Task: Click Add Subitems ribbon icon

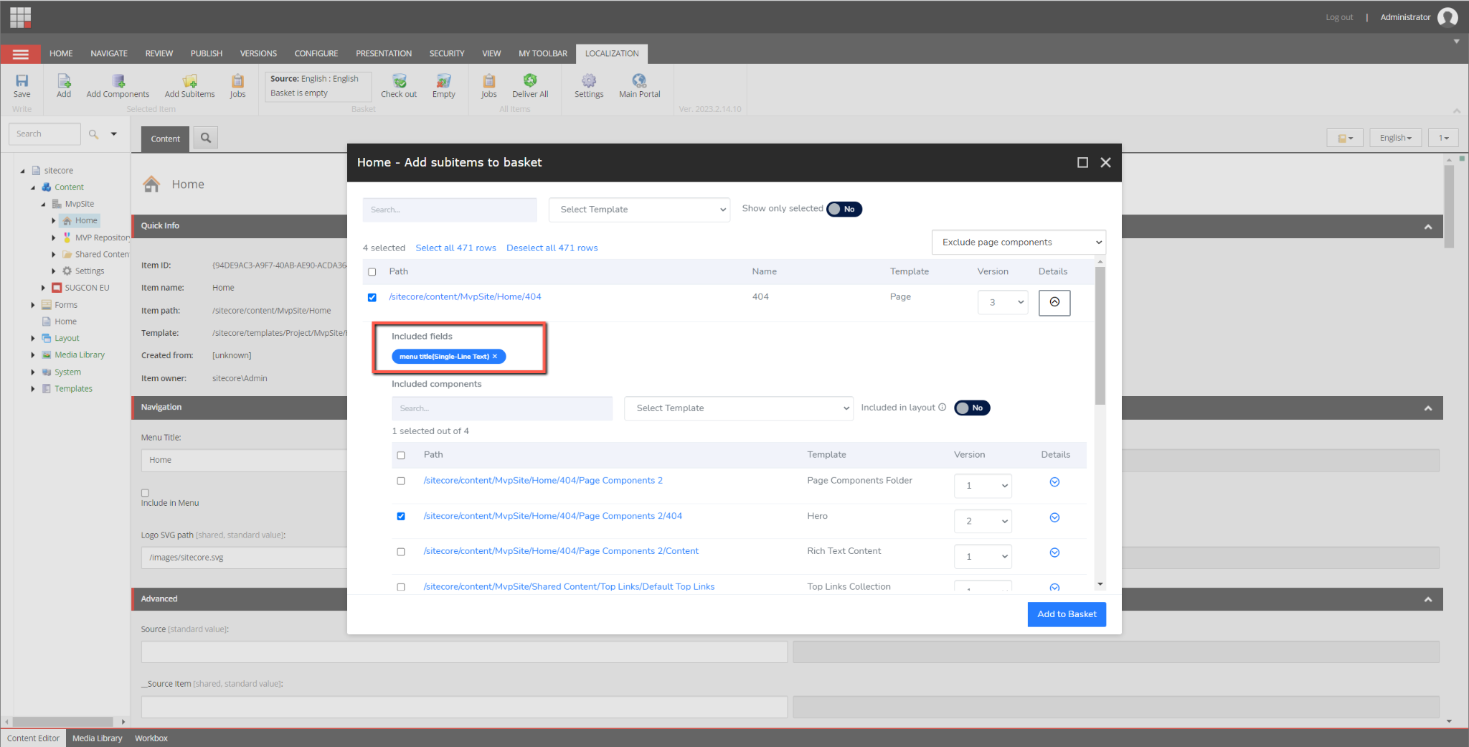Action: tap(189, 85)
